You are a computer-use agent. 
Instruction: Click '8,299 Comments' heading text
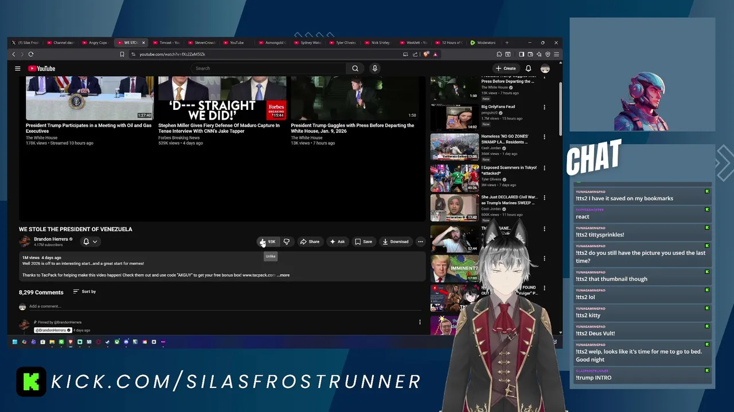coord(41,292)
